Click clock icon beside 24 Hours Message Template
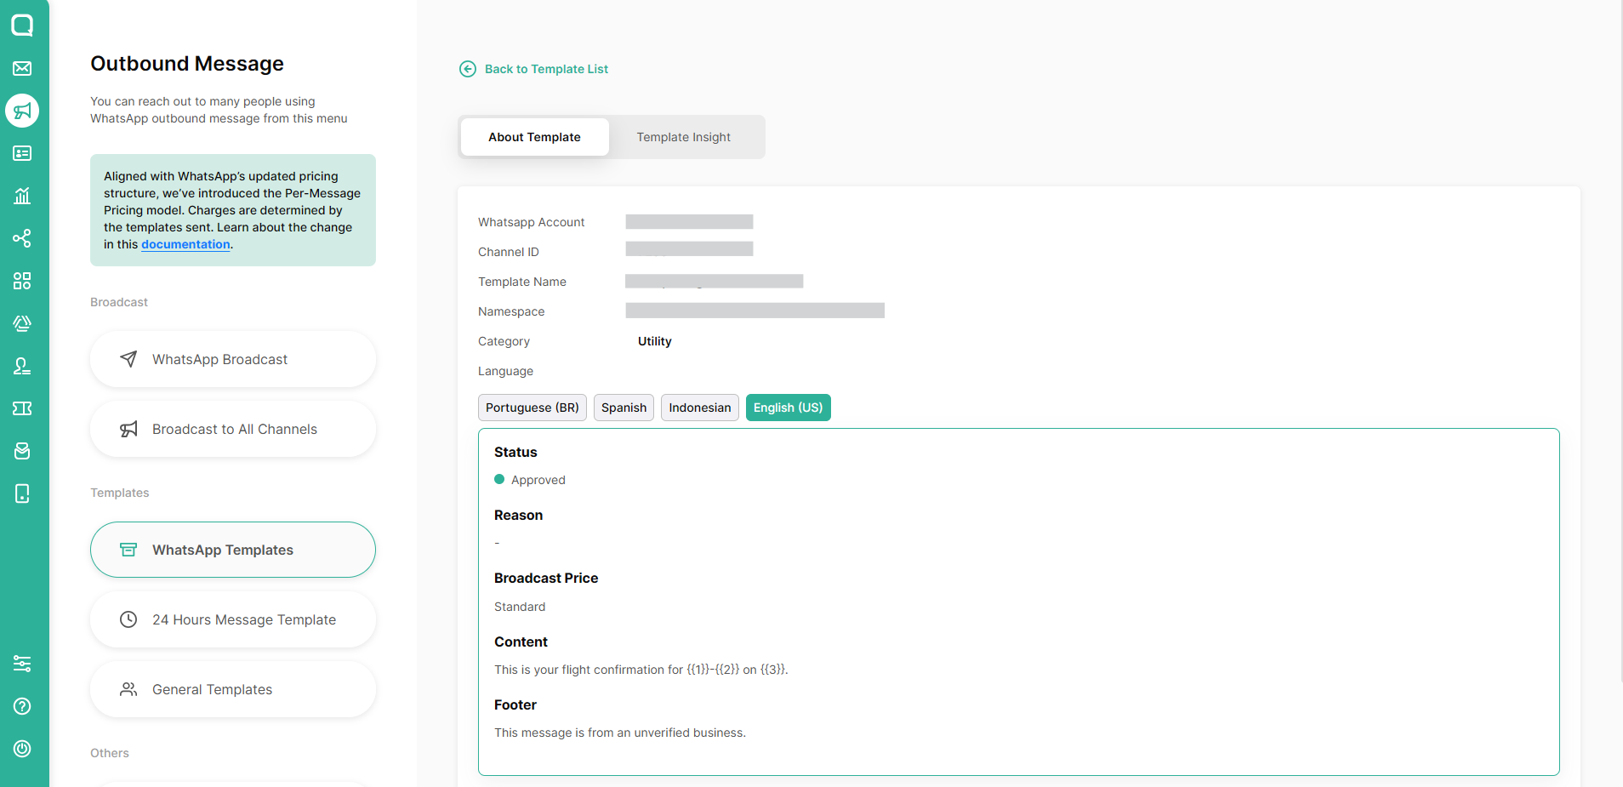Viewport: 1623px width, 787px height. click(128, 619)
